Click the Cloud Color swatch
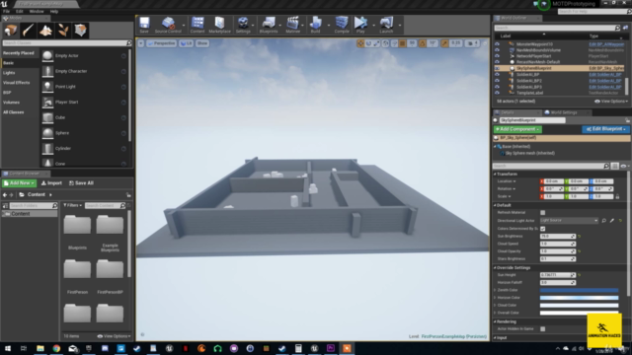The image size is (632, 355). pyautogui.click(x=580, y=306)
